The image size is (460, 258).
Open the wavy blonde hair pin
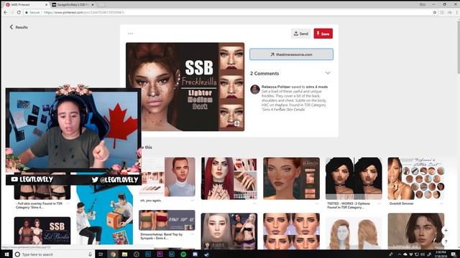pyautogui.click(x=354, y=232)
